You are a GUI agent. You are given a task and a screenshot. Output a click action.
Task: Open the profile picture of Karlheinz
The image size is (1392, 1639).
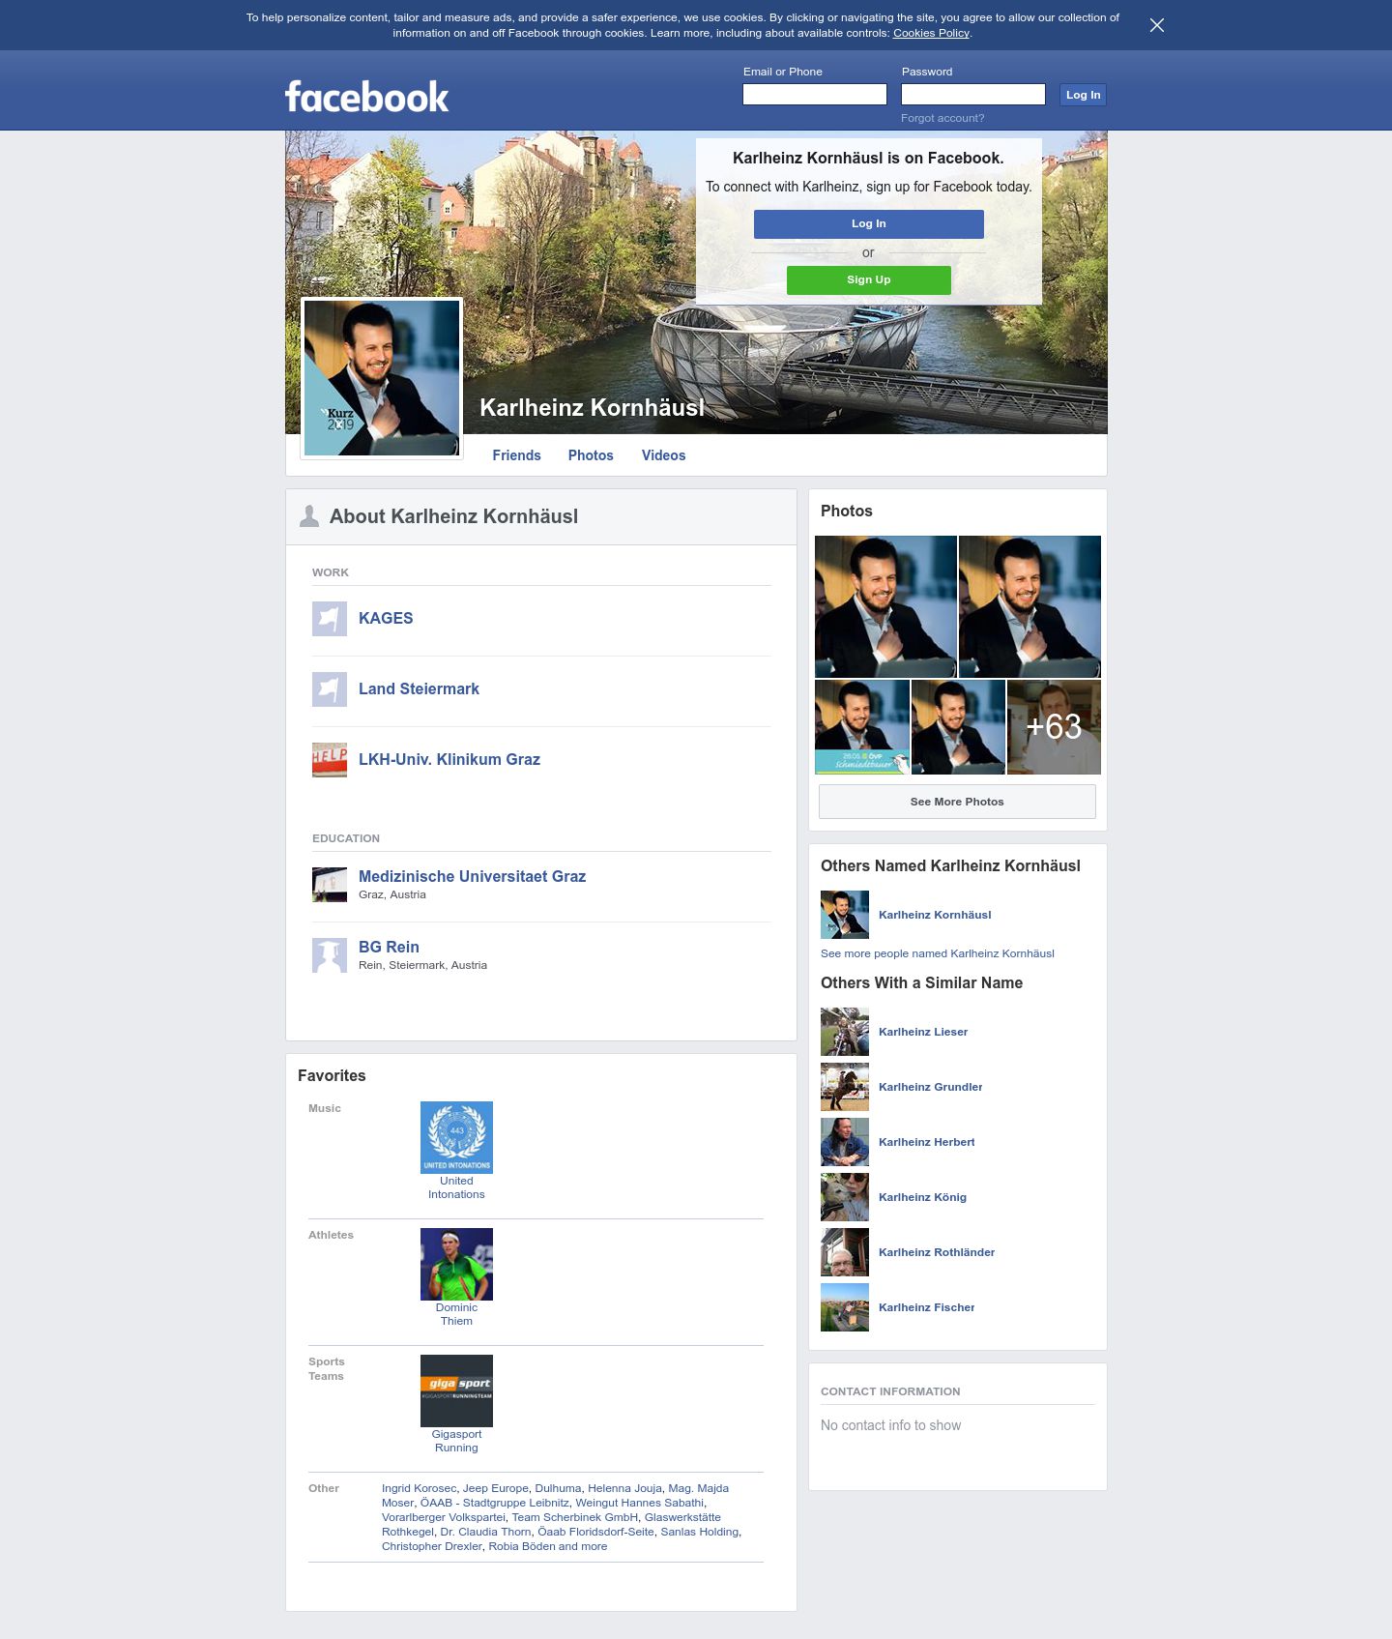[x=382, y=378]
